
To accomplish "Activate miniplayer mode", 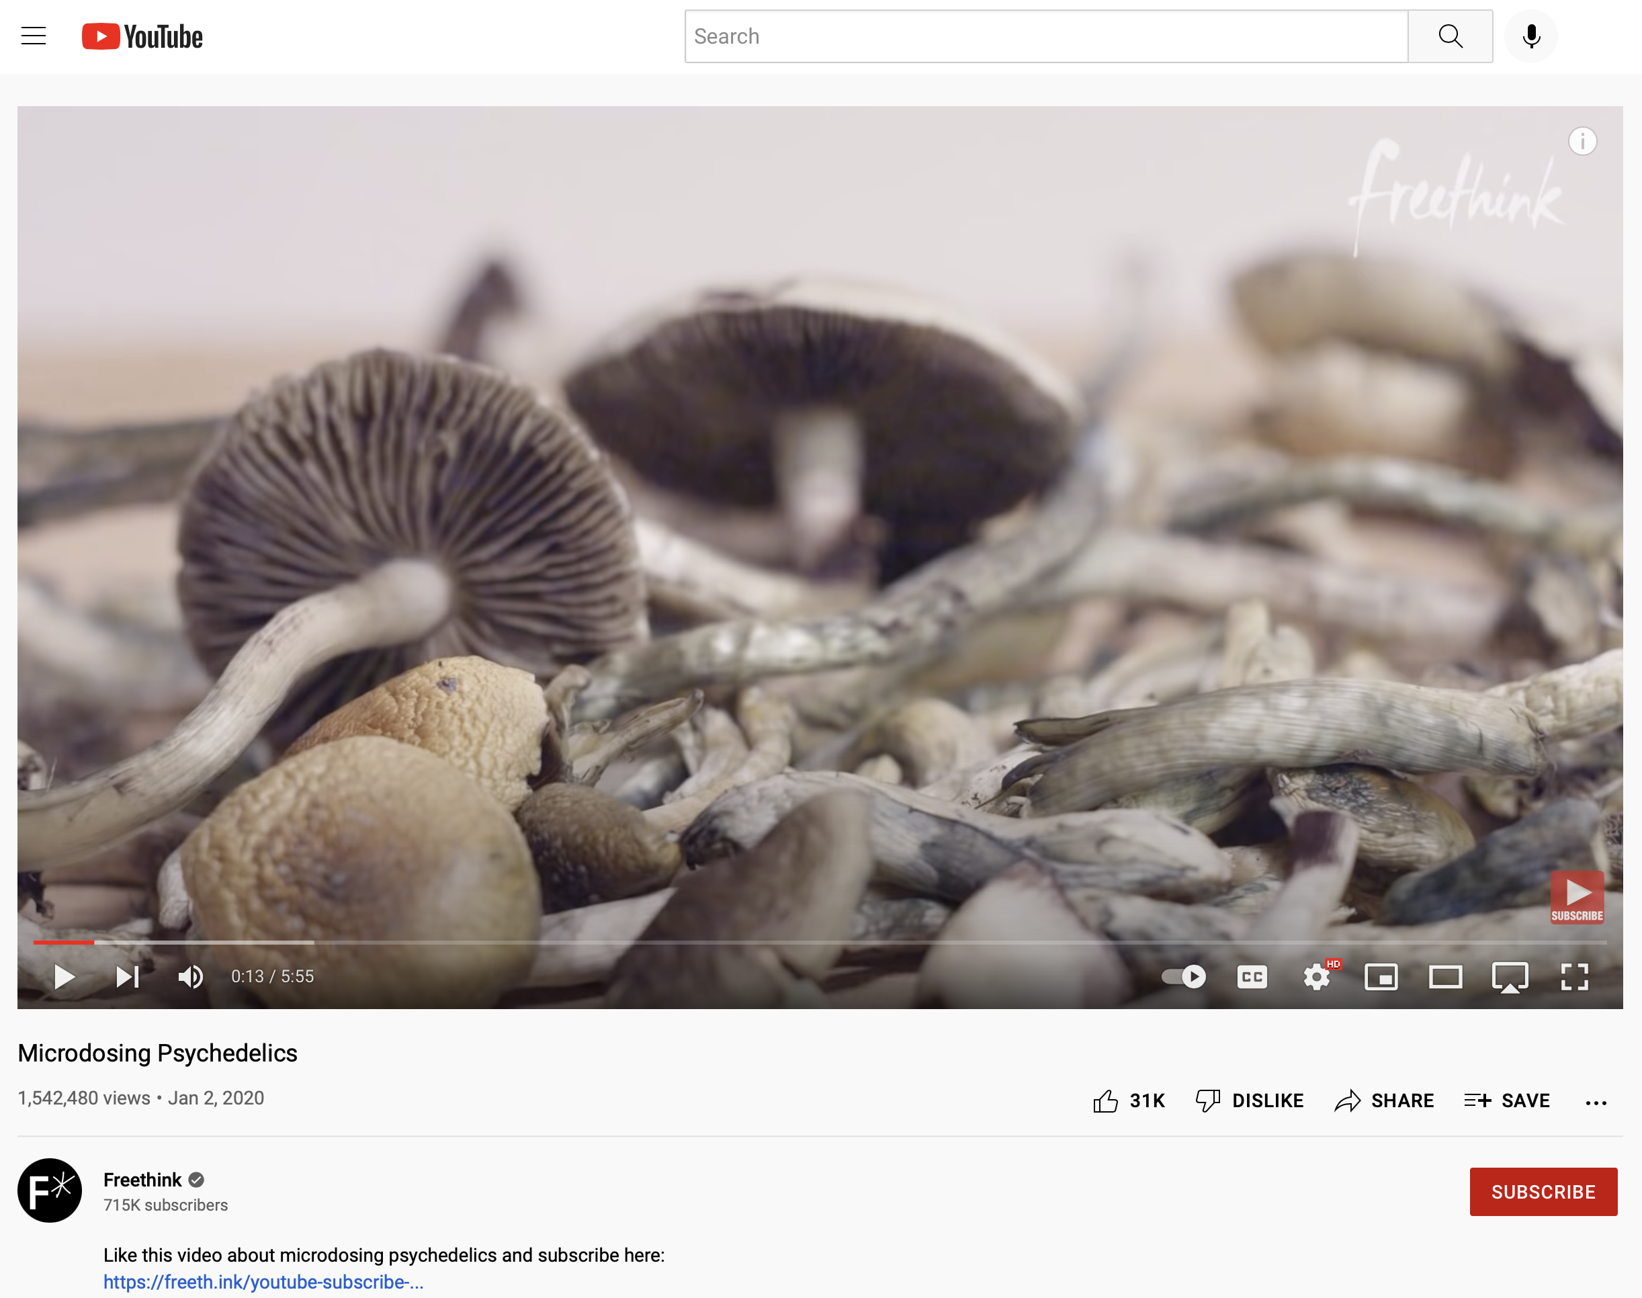I will (1381, 977).
